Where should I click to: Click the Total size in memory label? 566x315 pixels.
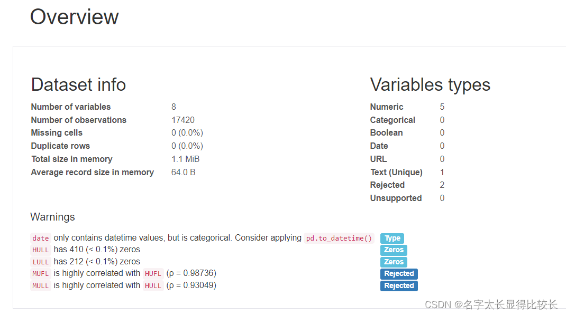(x=71, y=159)
